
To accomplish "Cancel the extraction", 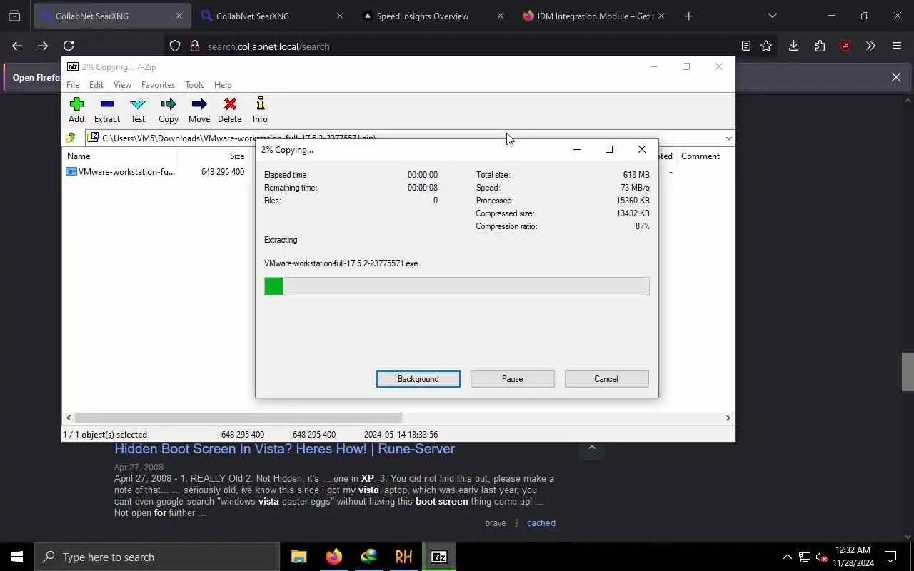I will tap(606, 379).
